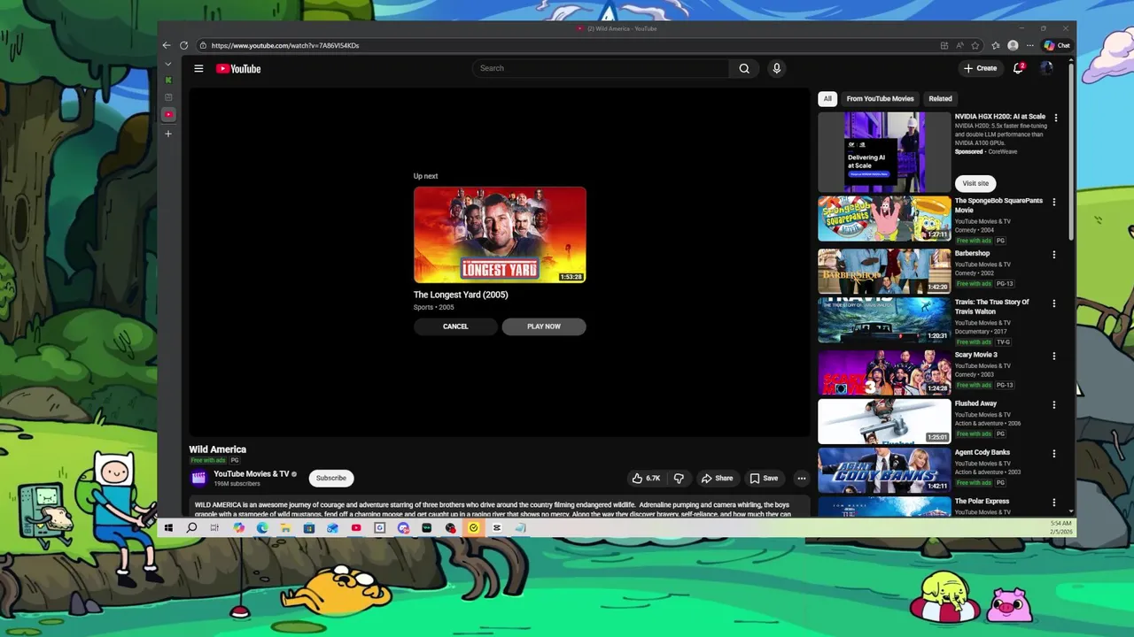This screenshot has height=637, width=1134.
Task: Open the YouTube Movies & TV channel avatar
Action: point(198,478)
